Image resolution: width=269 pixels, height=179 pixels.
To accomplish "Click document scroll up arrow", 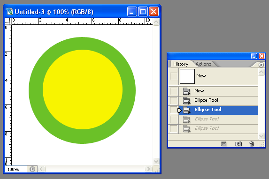I will pyautogui.click(x=156, y=22).
